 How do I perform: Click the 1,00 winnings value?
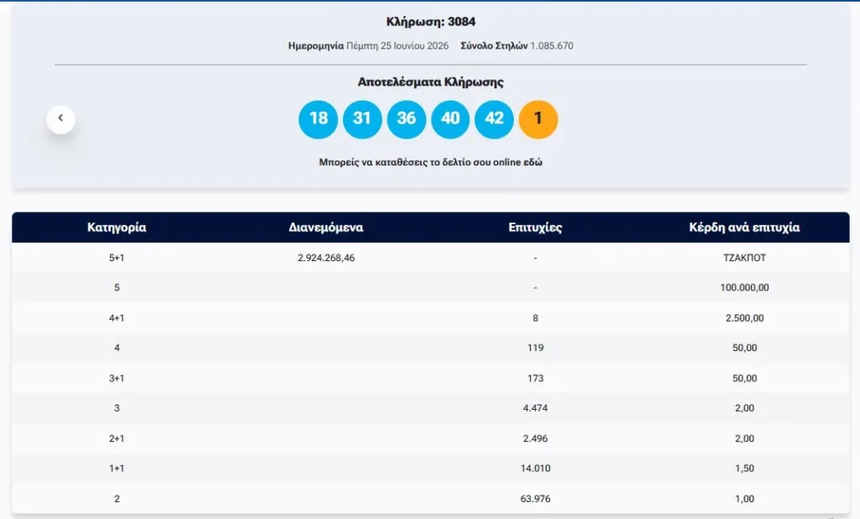744,499
